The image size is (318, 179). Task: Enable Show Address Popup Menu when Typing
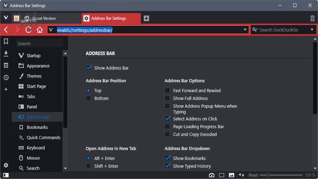click(x=167, y=106)
